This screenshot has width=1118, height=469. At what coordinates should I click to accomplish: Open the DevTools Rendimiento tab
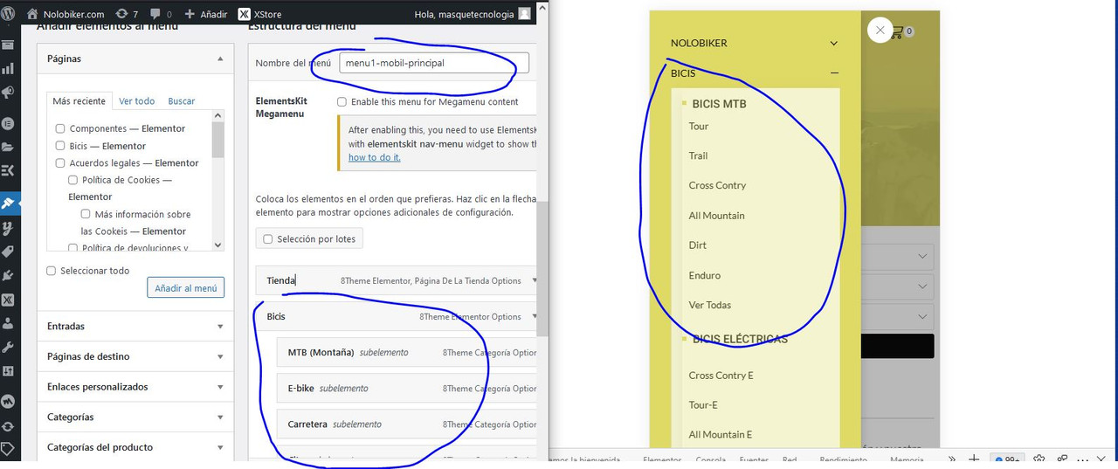pos(844,459)
